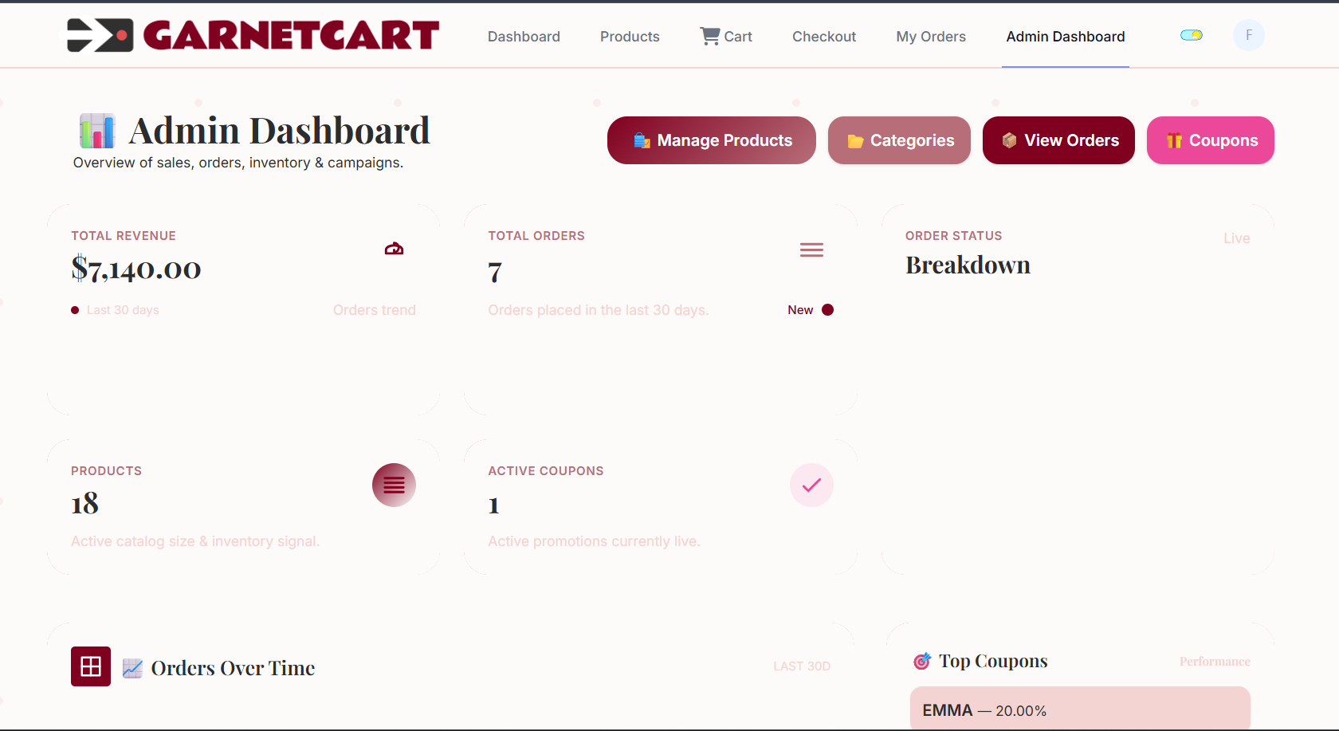Open the Cart using the cart icon

tap(709, 35)
